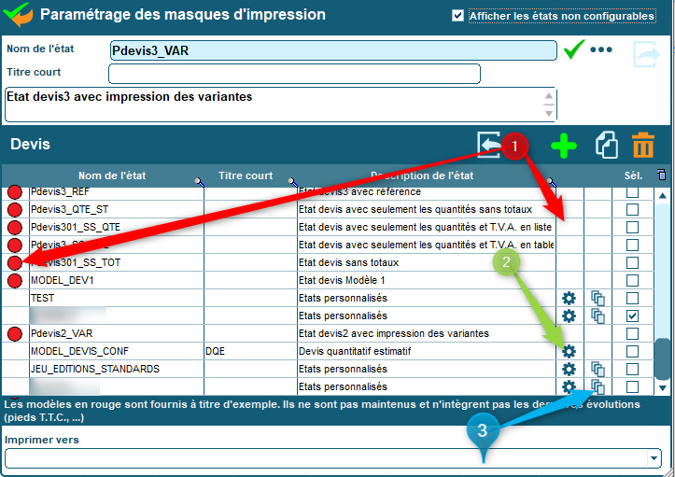Open the Description de l'état column search magnifier

point(551,182)
